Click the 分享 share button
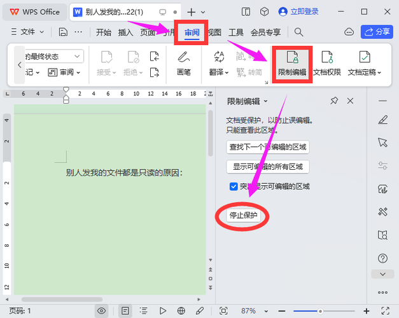Viewport: 399px width, 318px height. point(377,32)
